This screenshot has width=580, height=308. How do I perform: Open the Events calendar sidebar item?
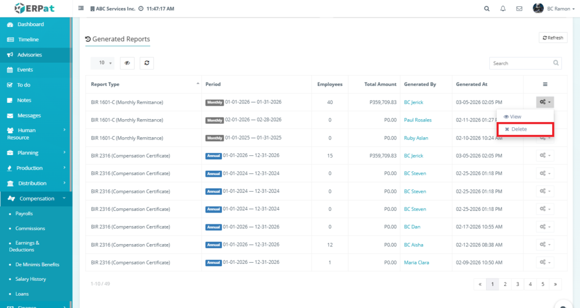click(x=25, y=70)
